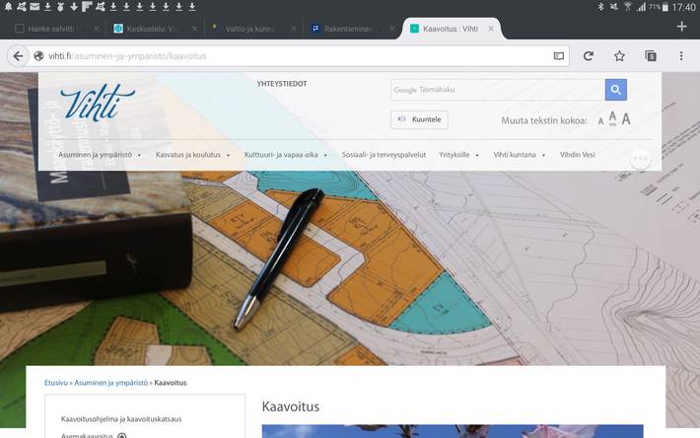
Task: Reload the page with the refresh icon
Action: (x=589, y=56)
